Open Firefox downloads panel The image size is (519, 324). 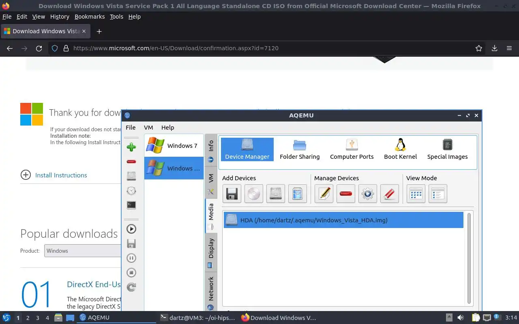click(x=494, y=48)
